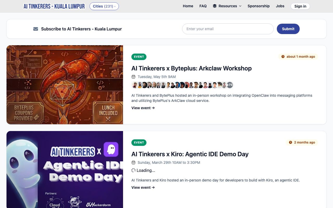Viewport: 333px width, 208px height.
Task: Open the Arkclaw Workshop lobster thumbnail
Action: (65, 85)
